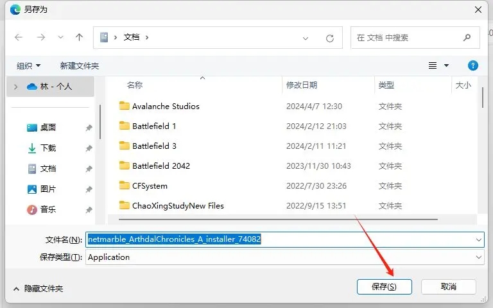This screenshot has width=493, height=308.
Task: Cancel the dialog with 取消
Action: pyautogui.click(x=448, y=287)
